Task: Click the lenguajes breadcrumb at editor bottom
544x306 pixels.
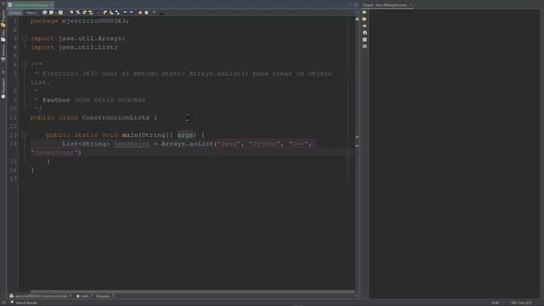Action: pyautogui.click(x=103, y=296)
